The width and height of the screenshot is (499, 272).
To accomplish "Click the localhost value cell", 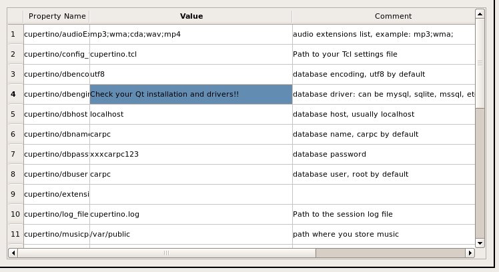I will click(191, 114).
